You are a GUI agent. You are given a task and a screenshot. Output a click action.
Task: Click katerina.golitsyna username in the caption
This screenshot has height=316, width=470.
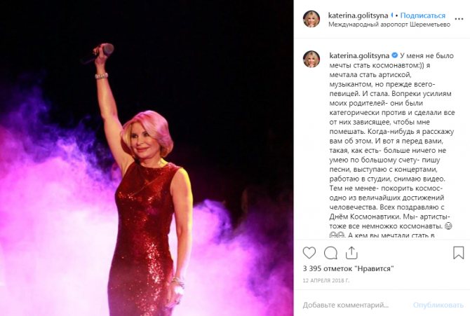coord(359,55)
